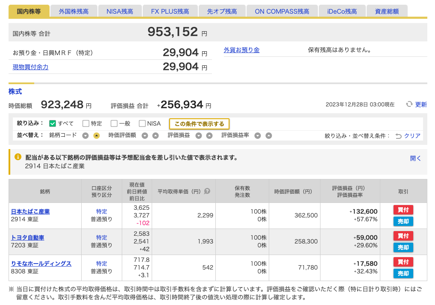
Task: Click the refresh arrows icon beside 更新
Action: click(x=409, y=104)
